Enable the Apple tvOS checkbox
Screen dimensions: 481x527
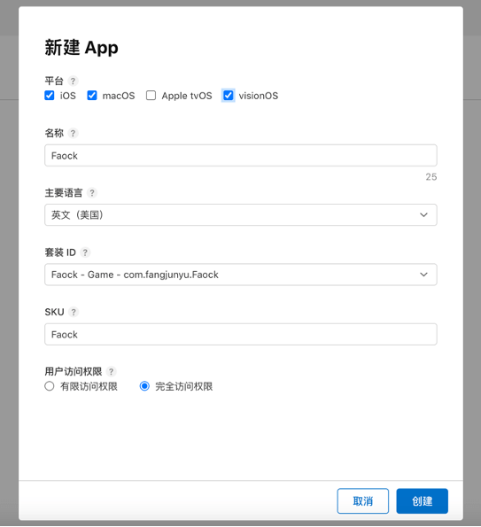tap(151, 96)
